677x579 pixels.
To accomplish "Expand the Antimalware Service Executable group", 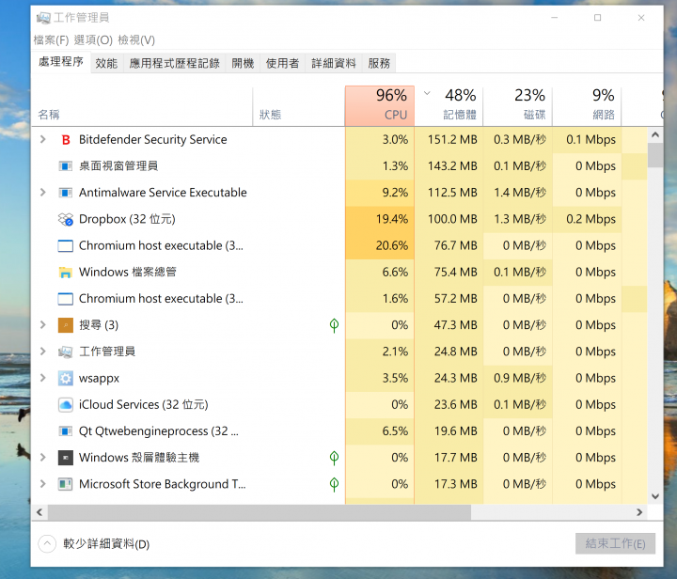I will 42,192.
